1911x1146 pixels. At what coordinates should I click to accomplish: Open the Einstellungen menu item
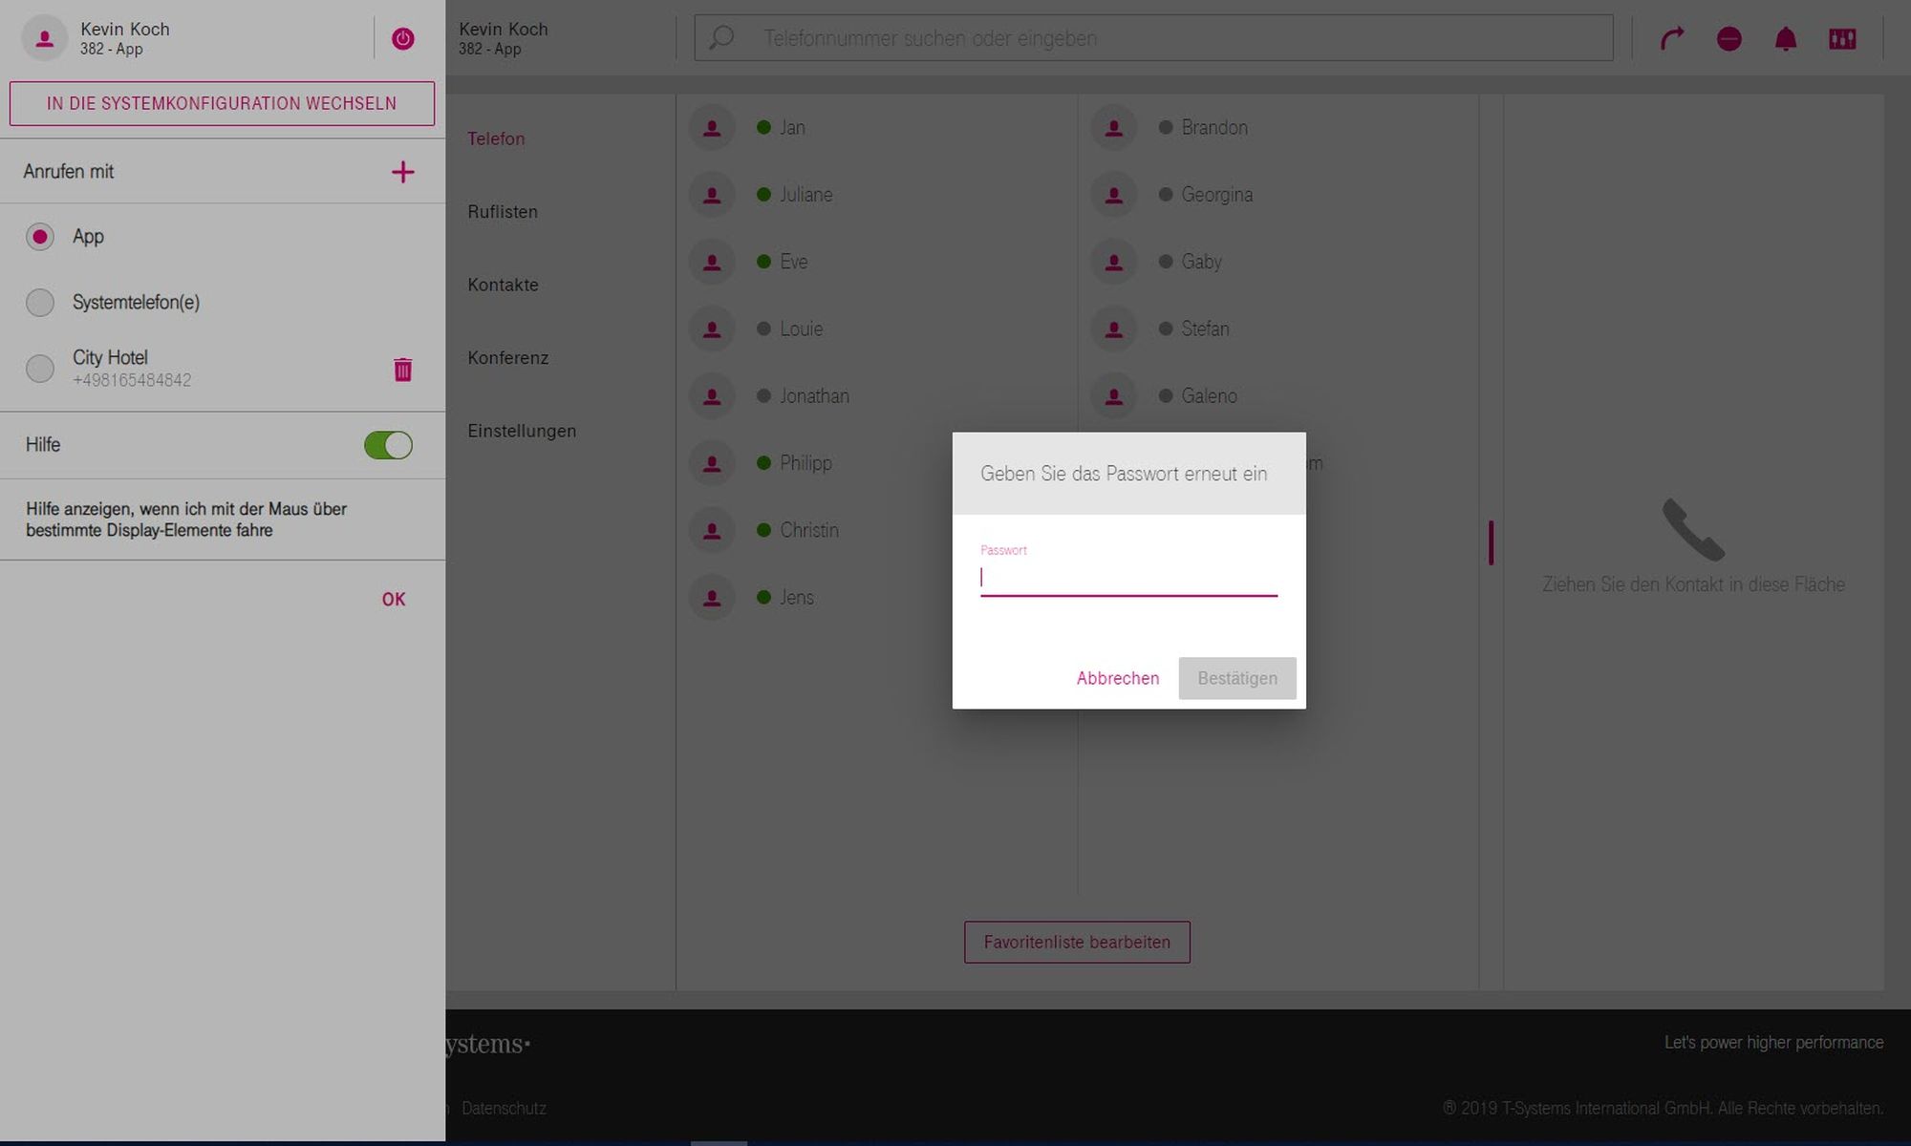pos(522,431)
